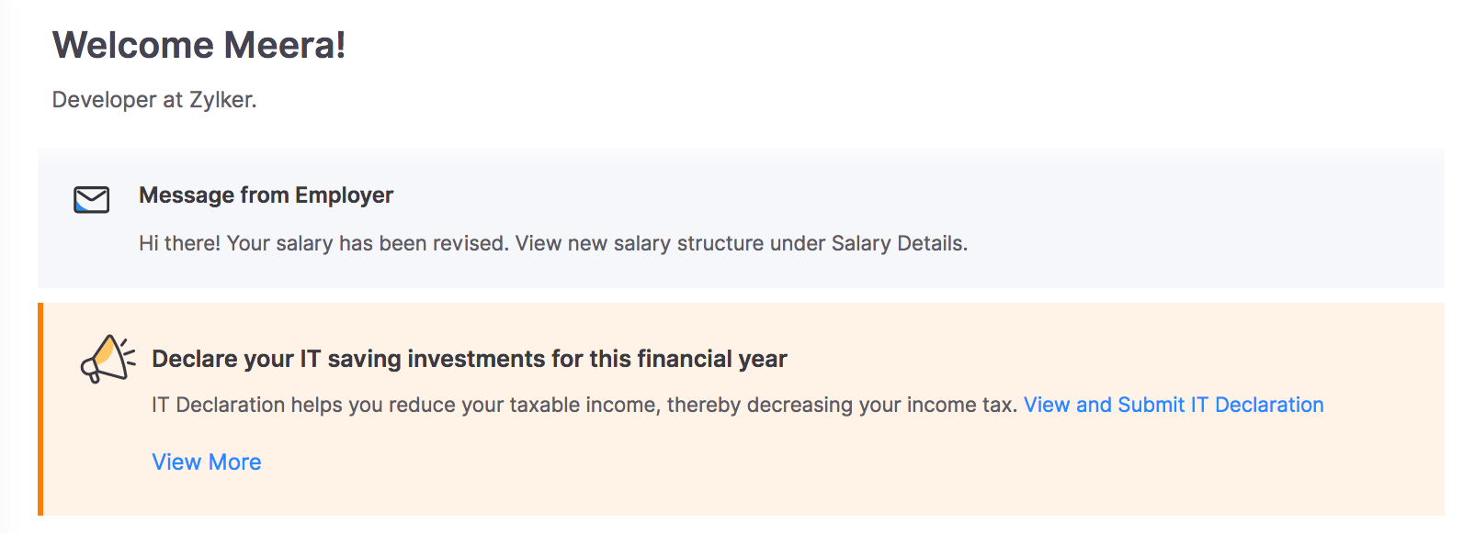Click the orange accent bar on the IT banner
The width and height of the screenshot is (1463, 534).
pos(40,409)
